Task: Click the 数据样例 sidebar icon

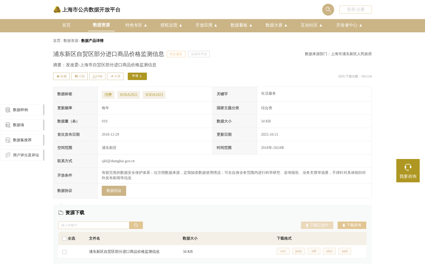Action: point(8,110)
